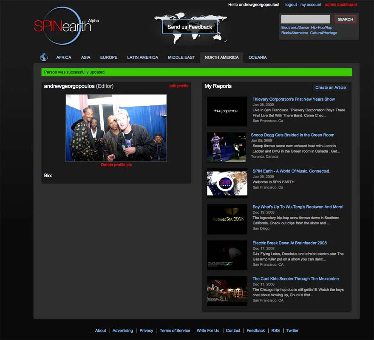Click the Cool Kids street thumbnail
The image size is (374, 340).
click(227, 291)
